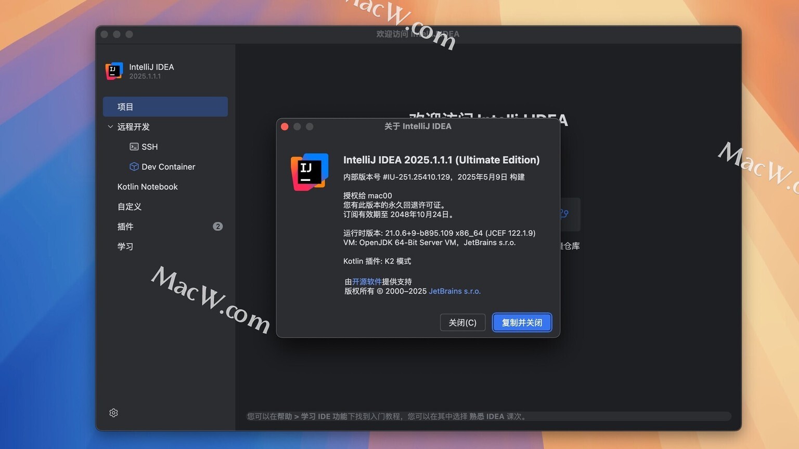The height and width of the screenshot is (449, 799).
Task: Open the JetBrains s.r.o. link
Action: (x=455, y=291)
